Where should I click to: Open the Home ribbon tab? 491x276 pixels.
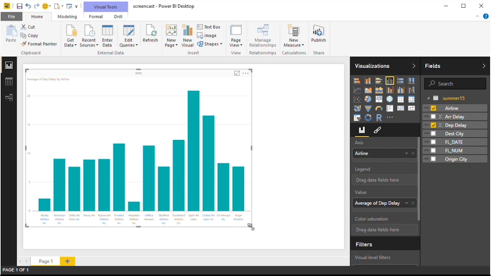click(x=37, y=17)
